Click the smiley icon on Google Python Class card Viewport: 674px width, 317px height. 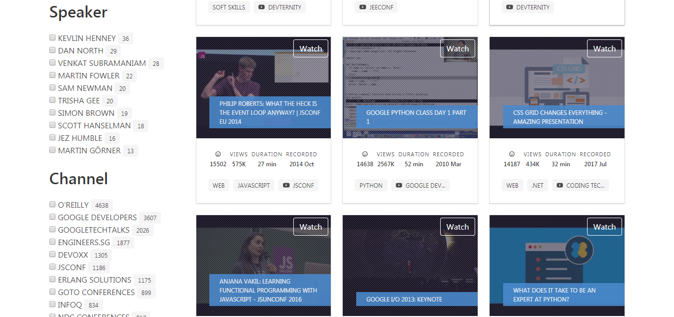(x=365, y=154)
